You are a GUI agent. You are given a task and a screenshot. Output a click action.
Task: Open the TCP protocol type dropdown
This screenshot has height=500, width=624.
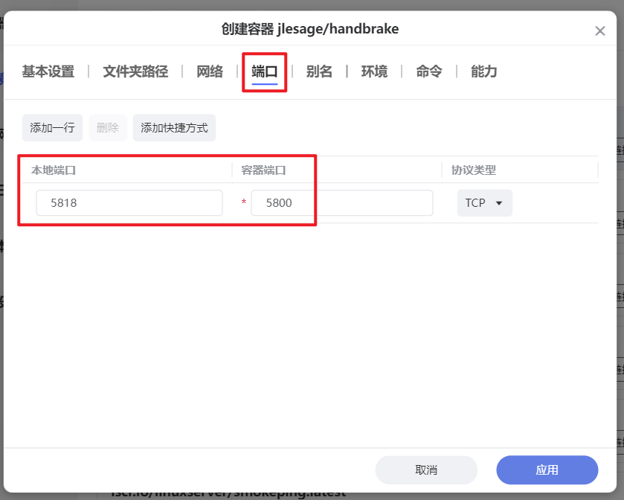point(484,203)
